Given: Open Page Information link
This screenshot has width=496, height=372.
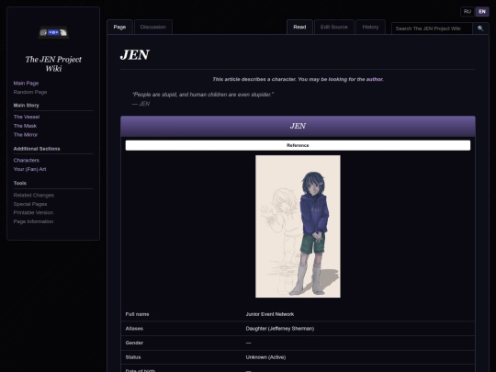Looking at the screenshot, I should click(x=33, y=221).
